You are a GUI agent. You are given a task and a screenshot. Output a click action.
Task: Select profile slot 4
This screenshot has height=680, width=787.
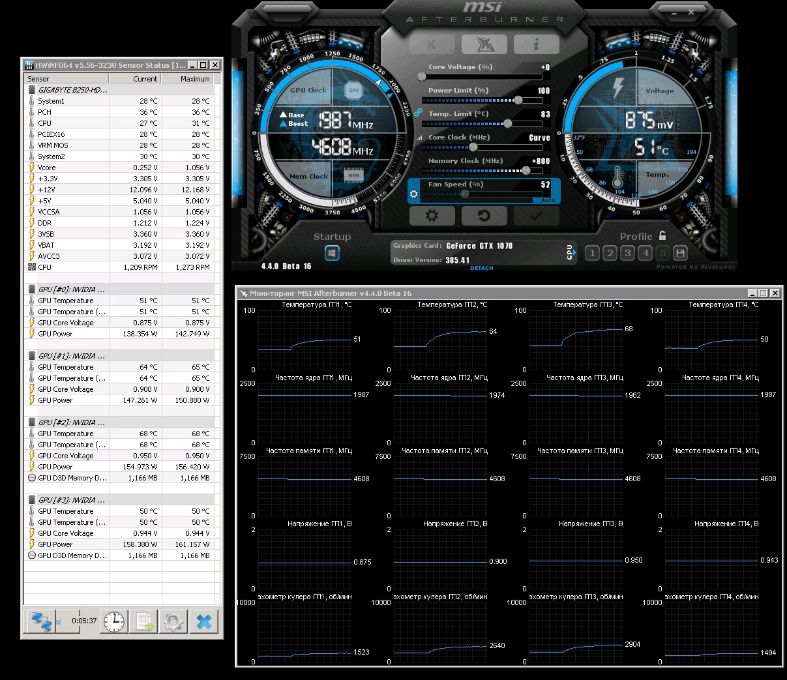[645, 253]
